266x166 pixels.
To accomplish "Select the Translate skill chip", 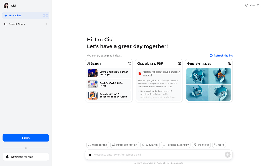I will [201, 145].
